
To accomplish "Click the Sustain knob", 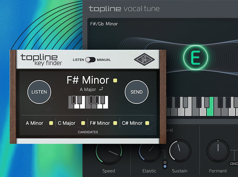I will click(x=180, y=151).
